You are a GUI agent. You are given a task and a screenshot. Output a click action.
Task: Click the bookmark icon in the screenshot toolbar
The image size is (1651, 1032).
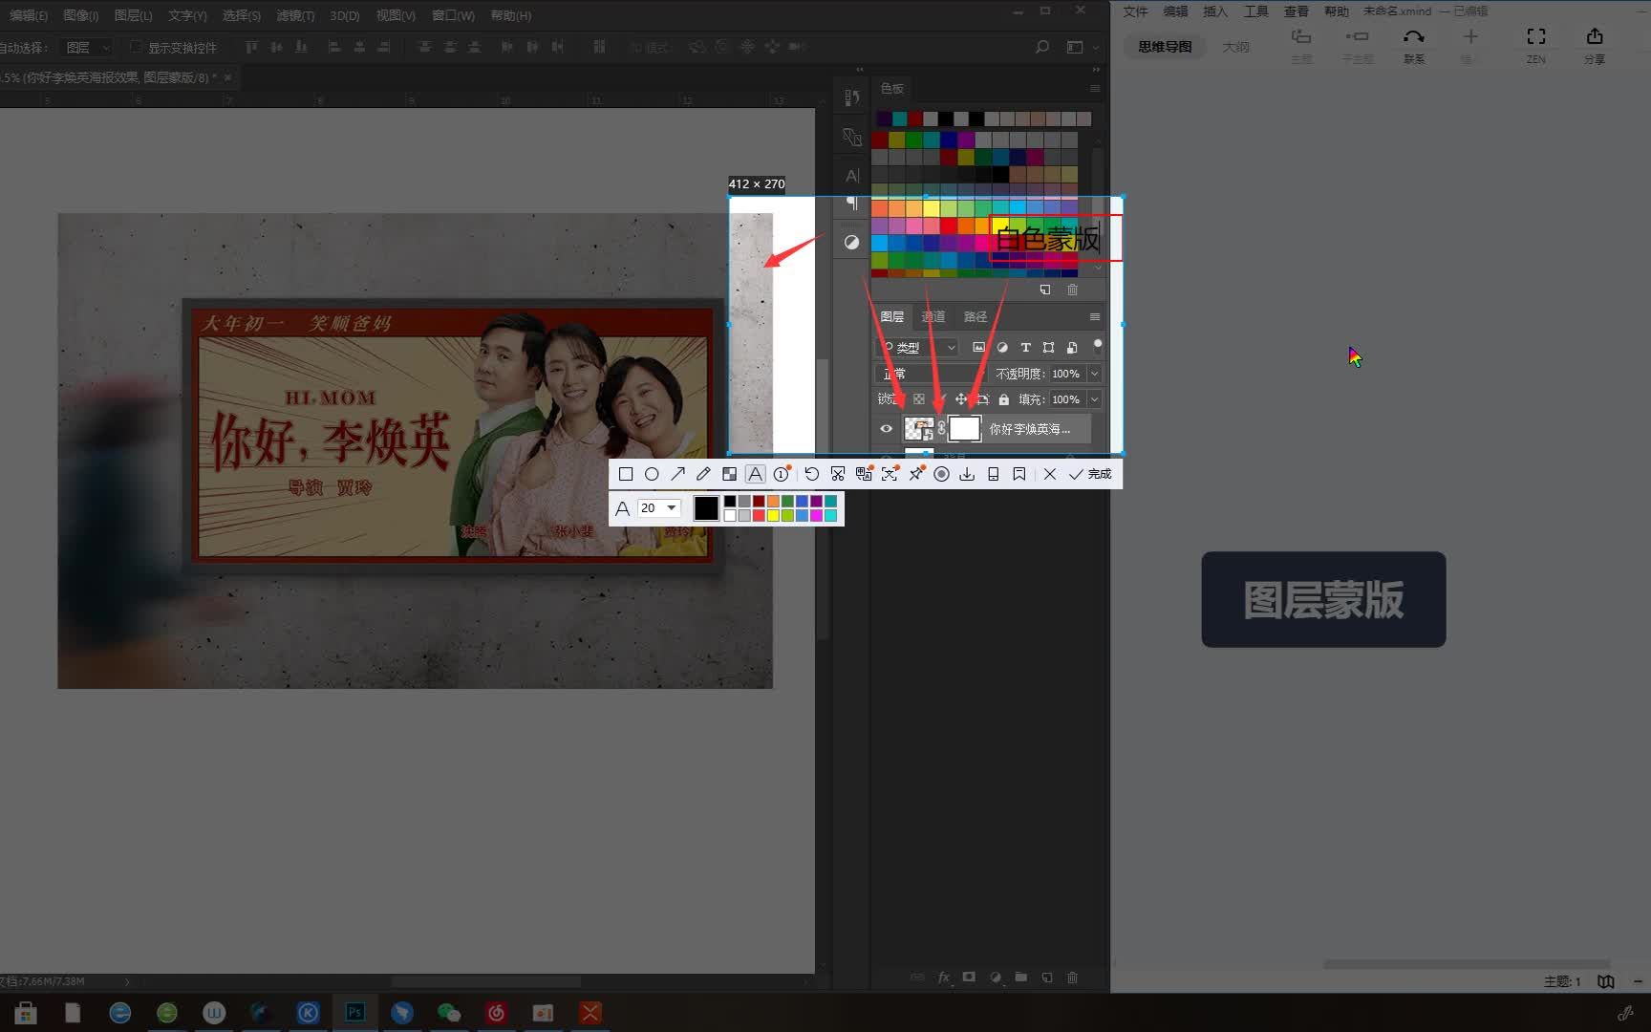click(1019, 474)
